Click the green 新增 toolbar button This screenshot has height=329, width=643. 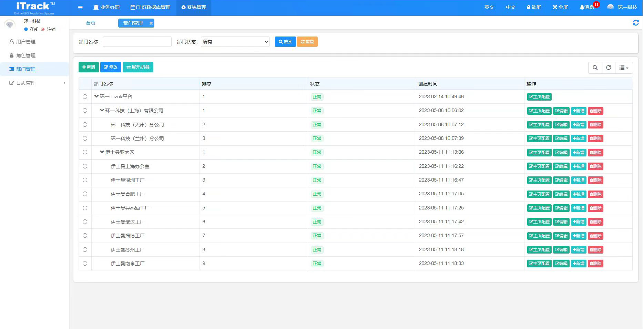[89, 67]
